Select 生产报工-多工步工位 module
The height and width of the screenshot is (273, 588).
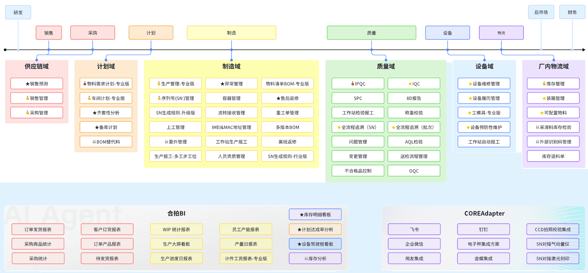tap(176, 156)
